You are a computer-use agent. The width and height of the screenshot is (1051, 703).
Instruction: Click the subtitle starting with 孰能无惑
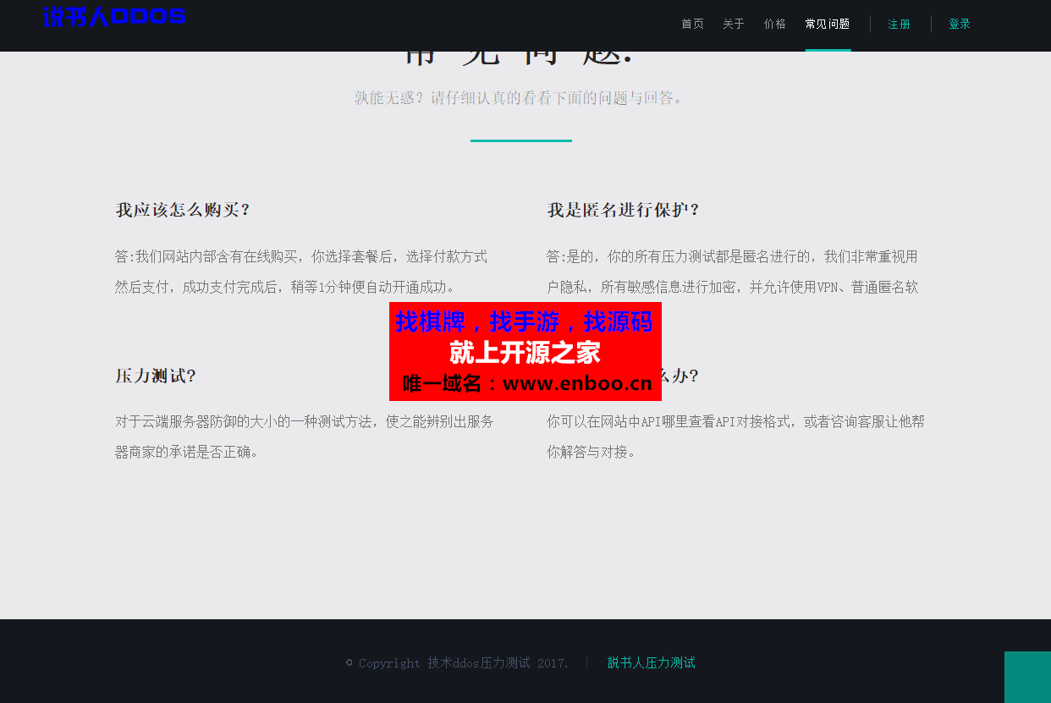519,98
